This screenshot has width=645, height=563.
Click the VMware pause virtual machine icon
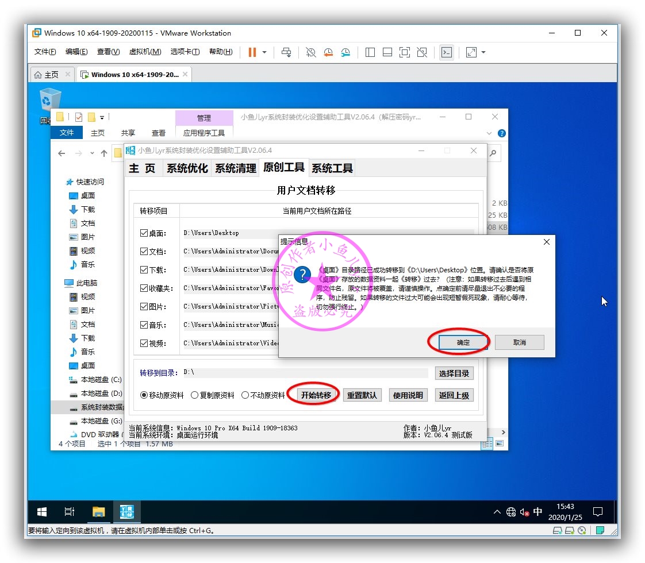click(252, 52)
